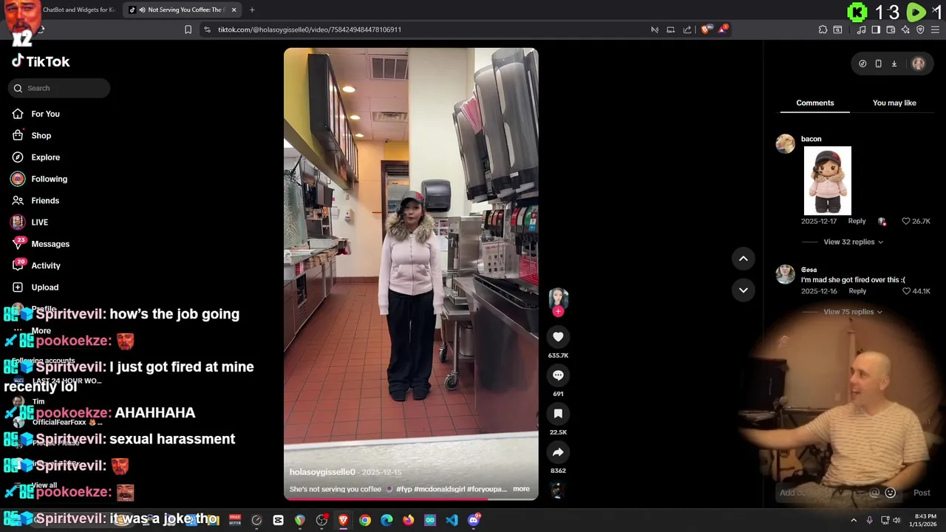Open holasoygisselle0 profile from caption

coord(322,472)
